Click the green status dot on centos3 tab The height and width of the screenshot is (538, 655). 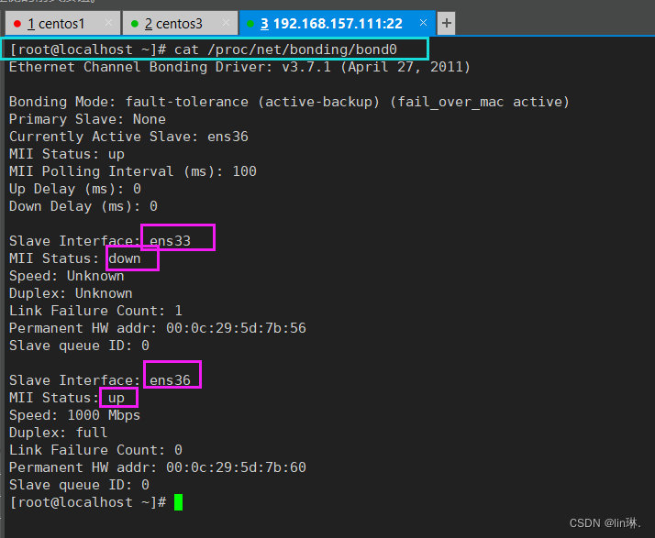point(135,24)
